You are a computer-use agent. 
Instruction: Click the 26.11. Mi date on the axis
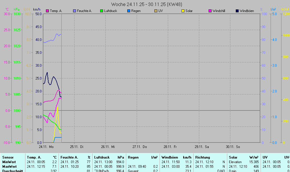point(108,147)
